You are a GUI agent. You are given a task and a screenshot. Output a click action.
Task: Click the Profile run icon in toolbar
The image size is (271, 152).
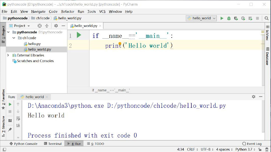pyautogui.click(x=243, y=18)
